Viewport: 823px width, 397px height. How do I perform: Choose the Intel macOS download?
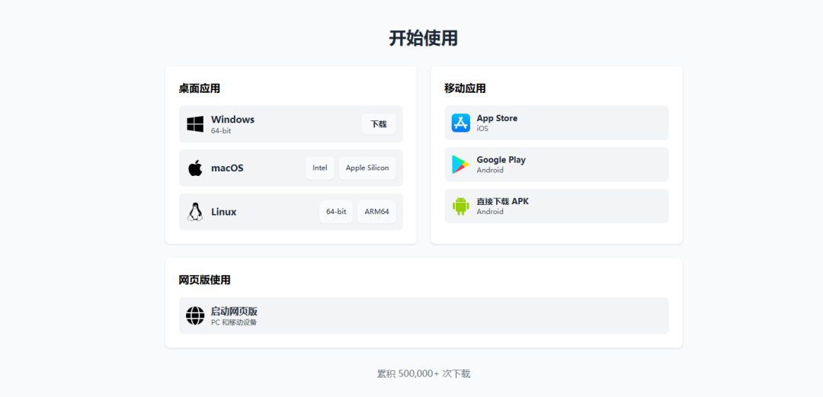pyautogui.click(x=320, y=168)
